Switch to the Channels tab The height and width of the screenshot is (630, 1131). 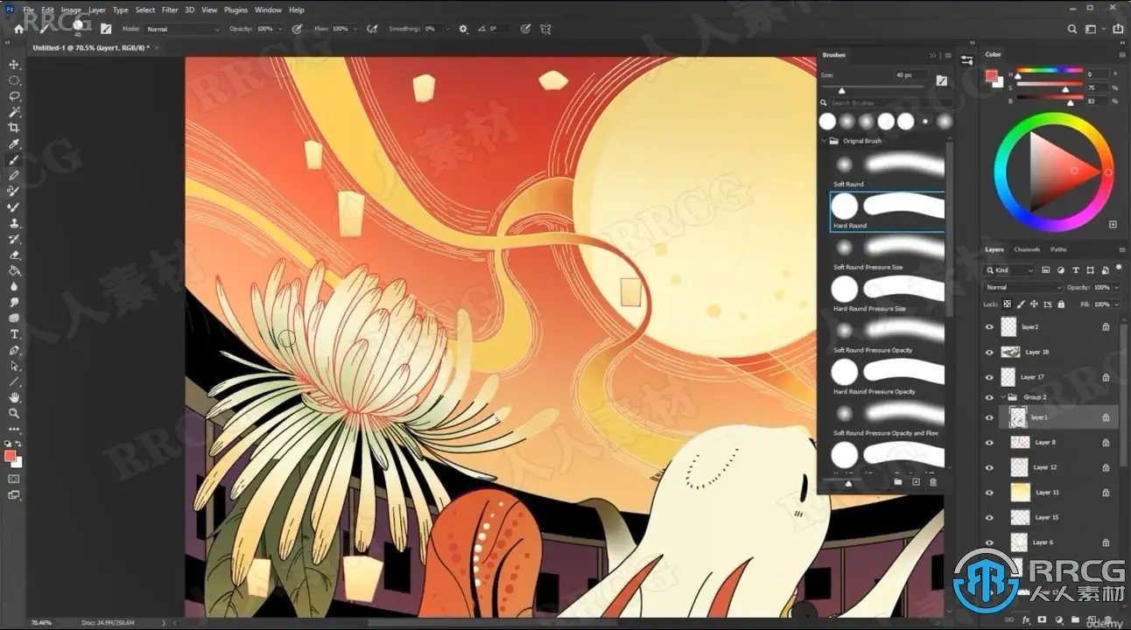(x=1027, y=249)
